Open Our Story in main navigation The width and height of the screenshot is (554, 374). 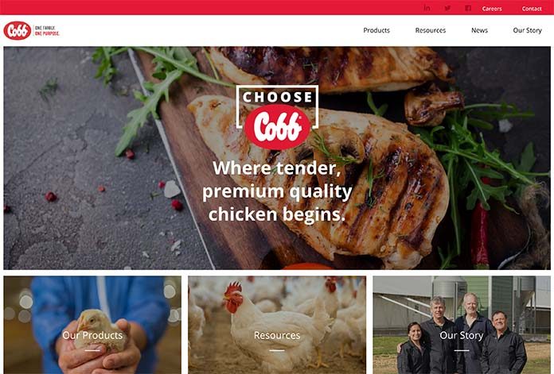coord(527,30)
